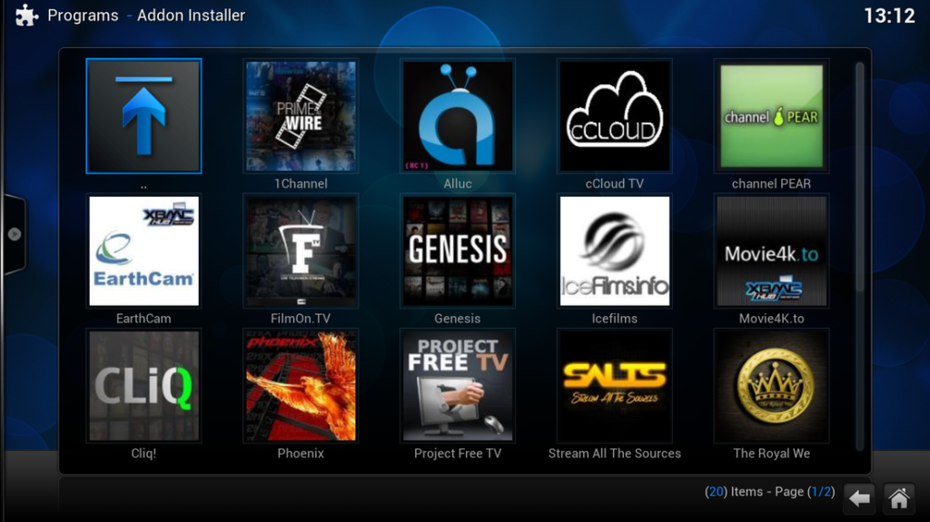Click the 'cCloud TV' label
930x522 pixels.
(x=615, y=184)
